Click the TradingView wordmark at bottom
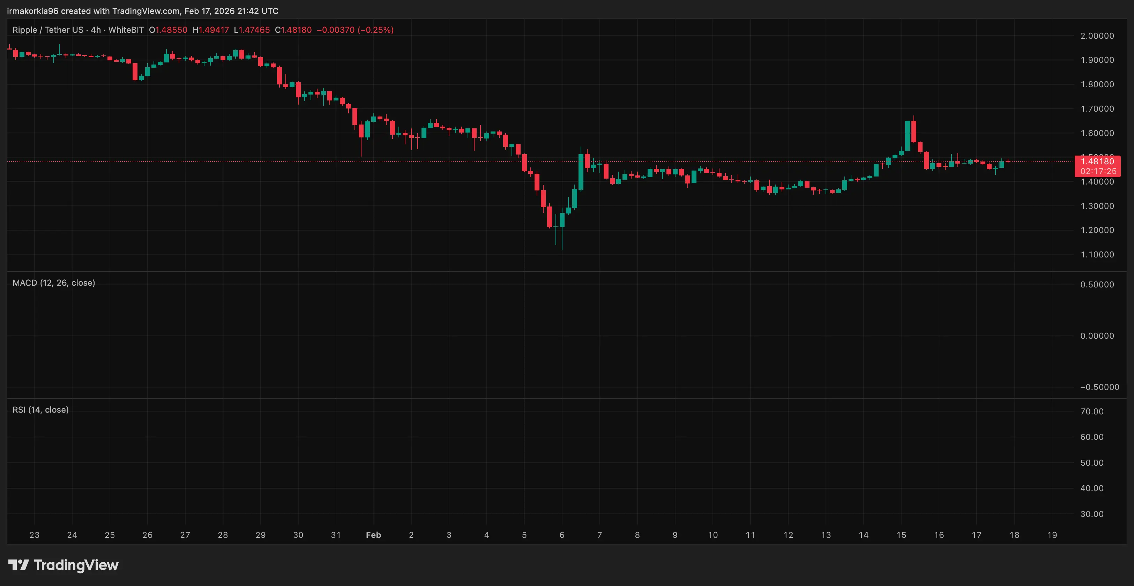Image resolution: width=1134 pixels, height=586 pixels. click(x=76, y=565)
